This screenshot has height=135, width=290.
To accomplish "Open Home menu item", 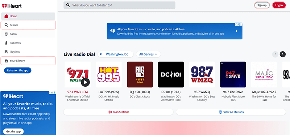I will coord(28,16).
